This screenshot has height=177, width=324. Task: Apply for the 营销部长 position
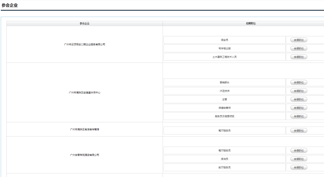(298, 82)
